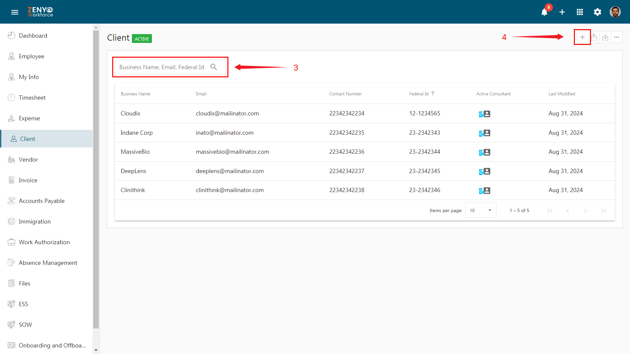Image resolution: width=630 pixels, height=354 pixels.
Task: Click sidebar scrollbar down arrow
Action: 96,350
